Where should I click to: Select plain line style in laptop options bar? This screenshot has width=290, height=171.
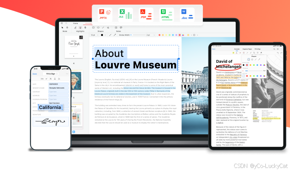pos(110,35)
